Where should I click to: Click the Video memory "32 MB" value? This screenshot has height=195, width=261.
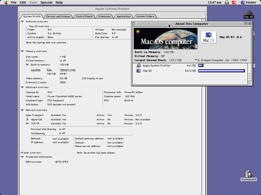coord(63,78)
